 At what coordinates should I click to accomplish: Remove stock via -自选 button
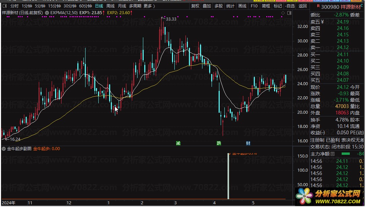[290, 6]
